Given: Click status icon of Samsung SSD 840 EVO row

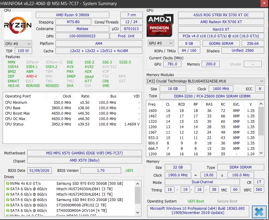Looking at the screenshot, I should (8, 200).
